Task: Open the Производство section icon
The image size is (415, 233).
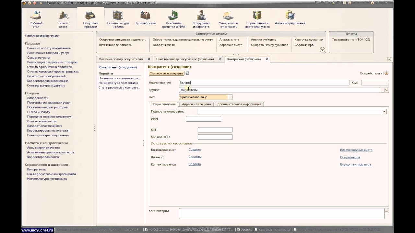Action: [145, 18]
